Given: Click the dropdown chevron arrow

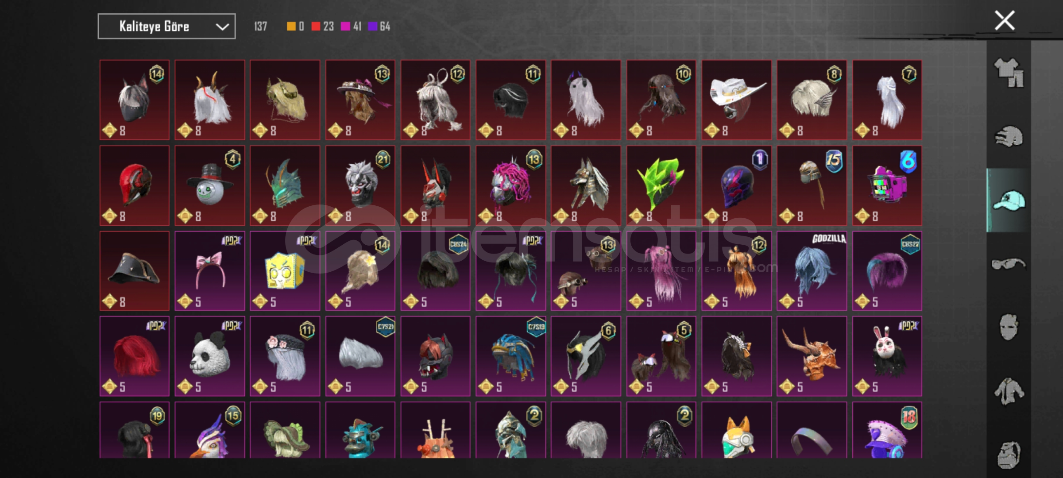Looking at the screenshot, I should point(222,27).
